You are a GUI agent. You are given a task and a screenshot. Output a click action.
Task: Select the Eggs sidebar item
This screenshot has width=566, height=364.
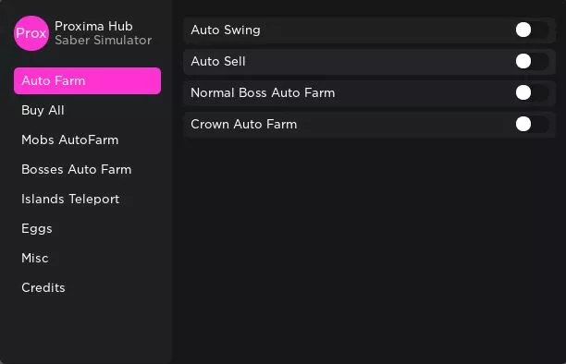coord(37,229)
